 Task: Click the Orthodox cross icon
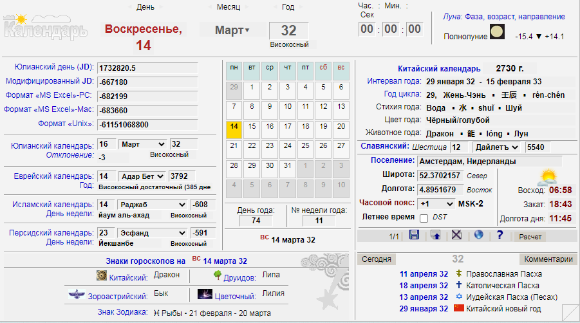coord(459,273)
